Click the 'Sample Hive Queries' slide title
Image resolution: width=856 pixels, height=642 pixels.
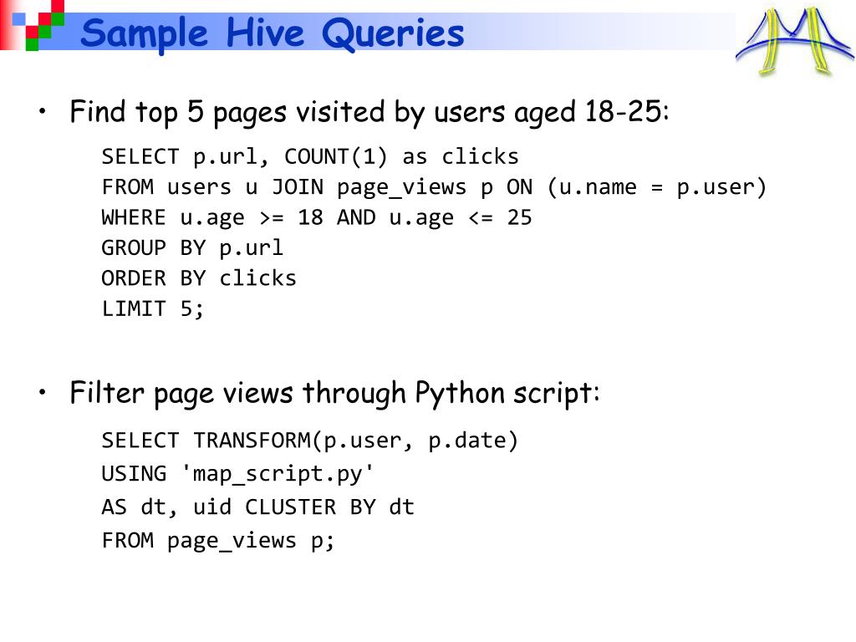tap(273, 33)
